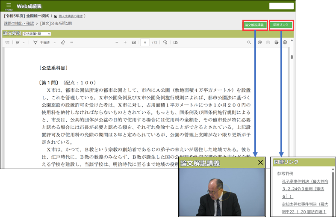
Task: Click the fit to width icon
Action: click(134, 42)
